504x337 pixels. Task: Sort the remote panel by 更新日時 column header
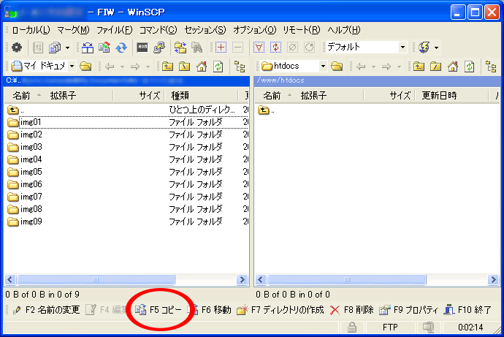[x=451, y=96]
